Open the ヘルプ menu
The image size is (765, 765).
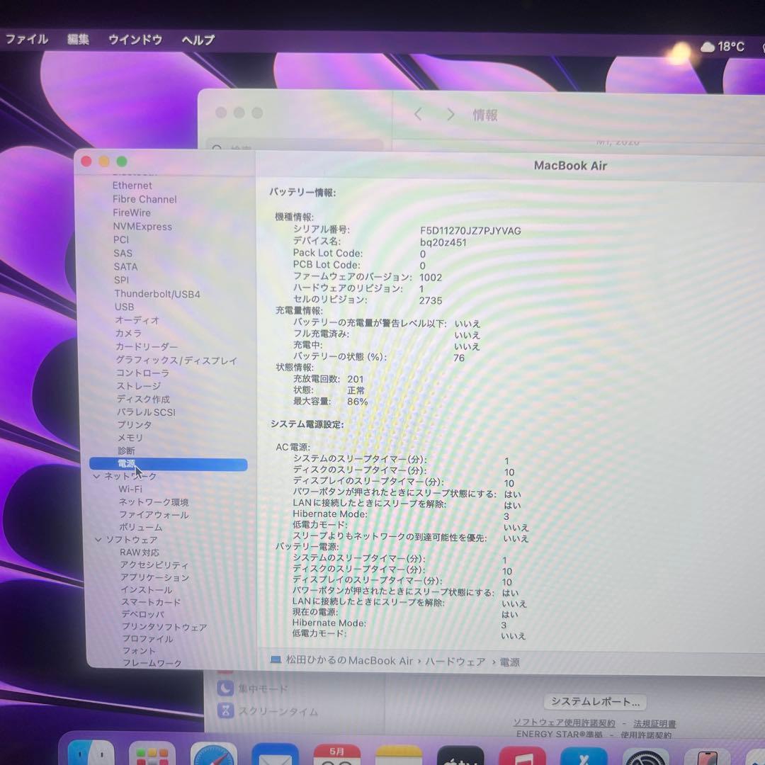(x=196, y=40)
